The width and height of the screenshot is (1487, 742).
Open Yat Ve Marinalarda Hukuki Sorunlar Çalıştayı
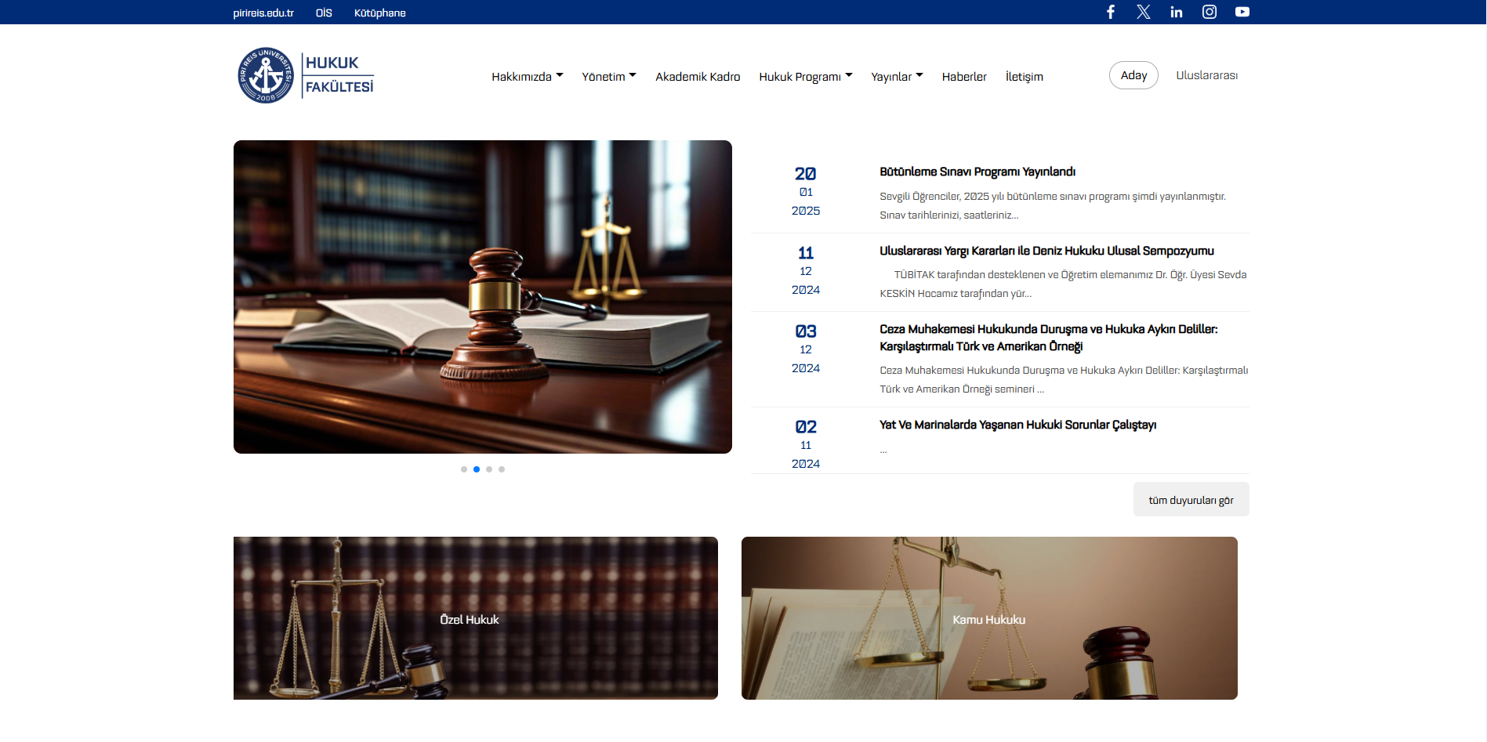pos(1017,425)
